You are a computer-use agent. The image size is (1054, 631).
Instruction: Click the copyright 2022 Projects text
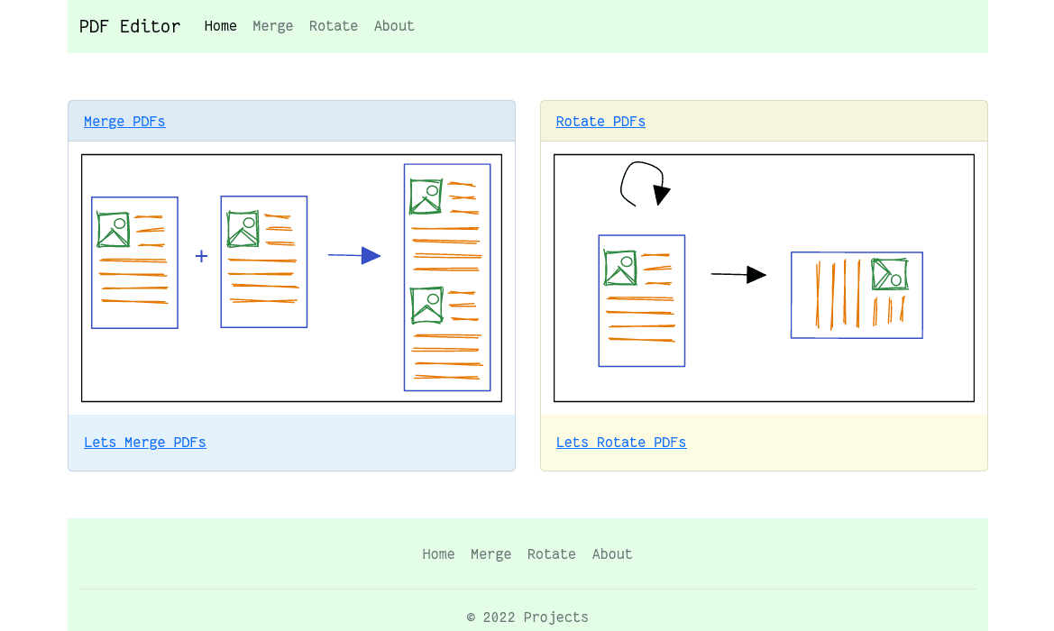[x=527, y=617]
